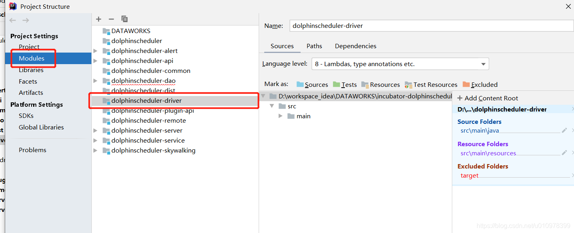574x233 pixels.
Task: Click the dolphinscheduler-server module folder icon
Action: (106, 131)
